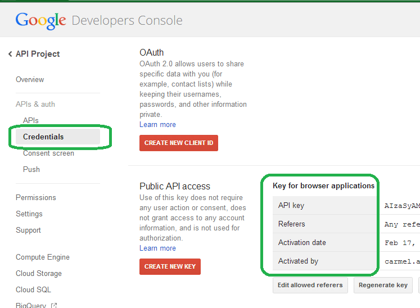Open Consent screen settings
Viewport: 420px width, 308px height.
(x=48, y=153)
